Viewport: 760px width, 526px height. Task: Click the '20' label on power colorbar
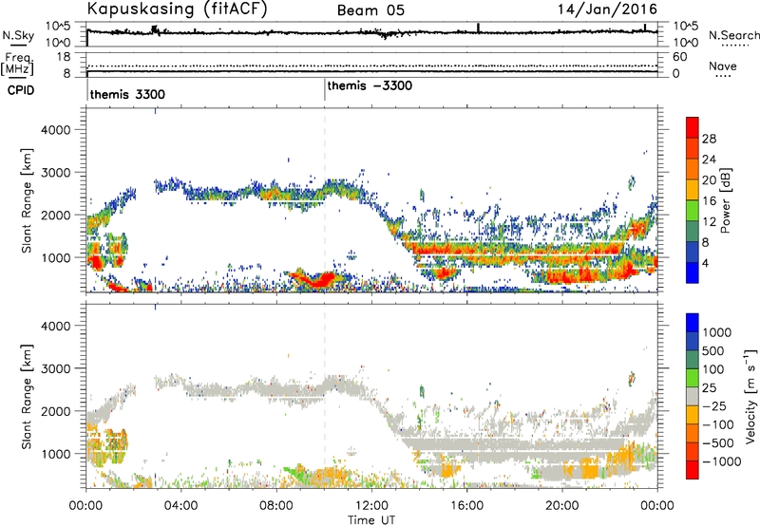(709, 180)
